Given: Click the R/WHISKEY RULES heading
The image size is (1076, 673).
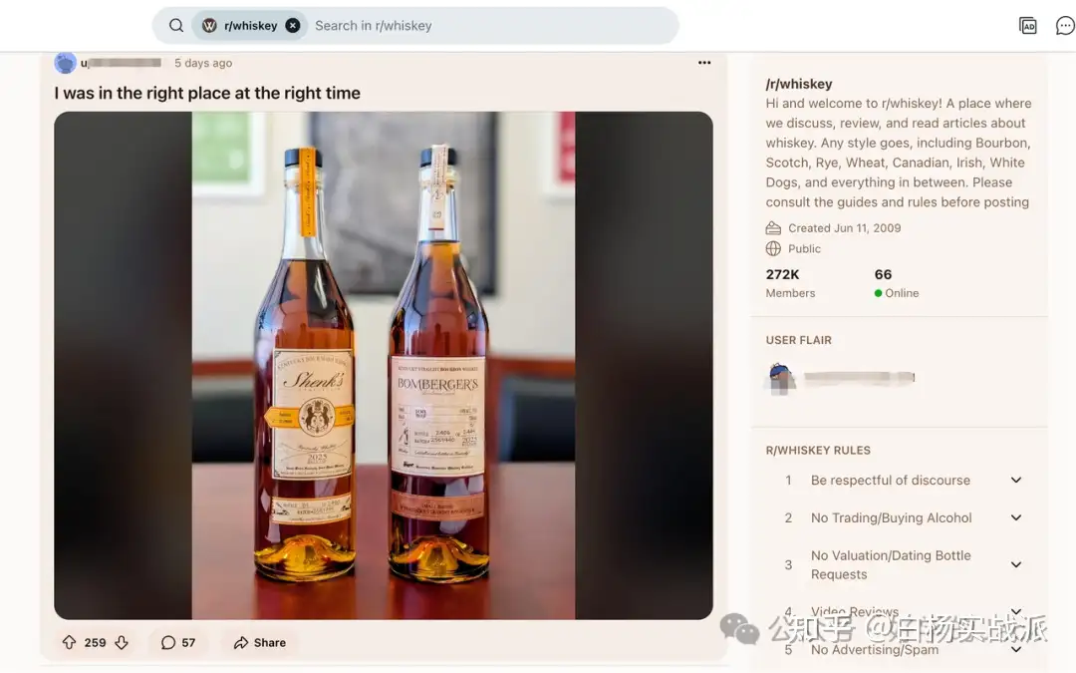Looking at the screenshot, I should [x=818, y=450].
